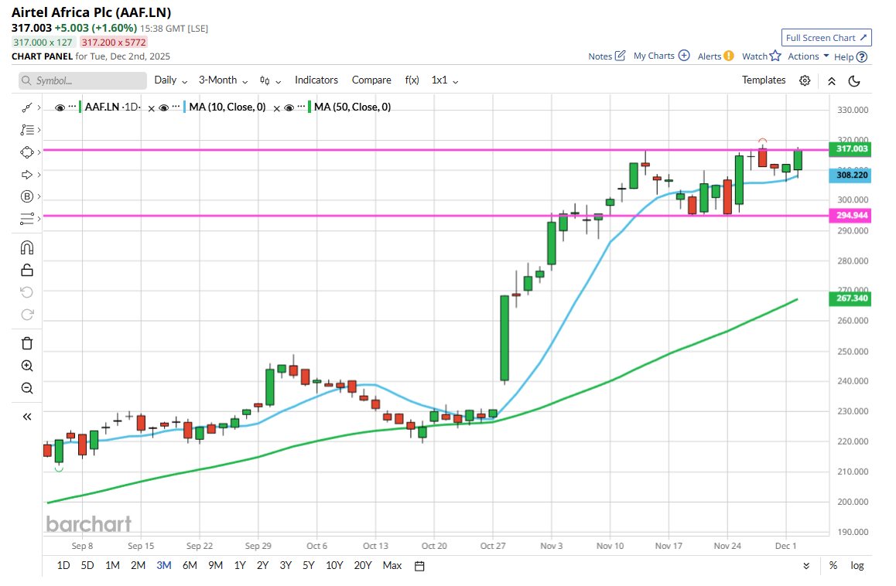Toggle visibility of MA 50 indicator
896x586 pixels.
point(289,107)
